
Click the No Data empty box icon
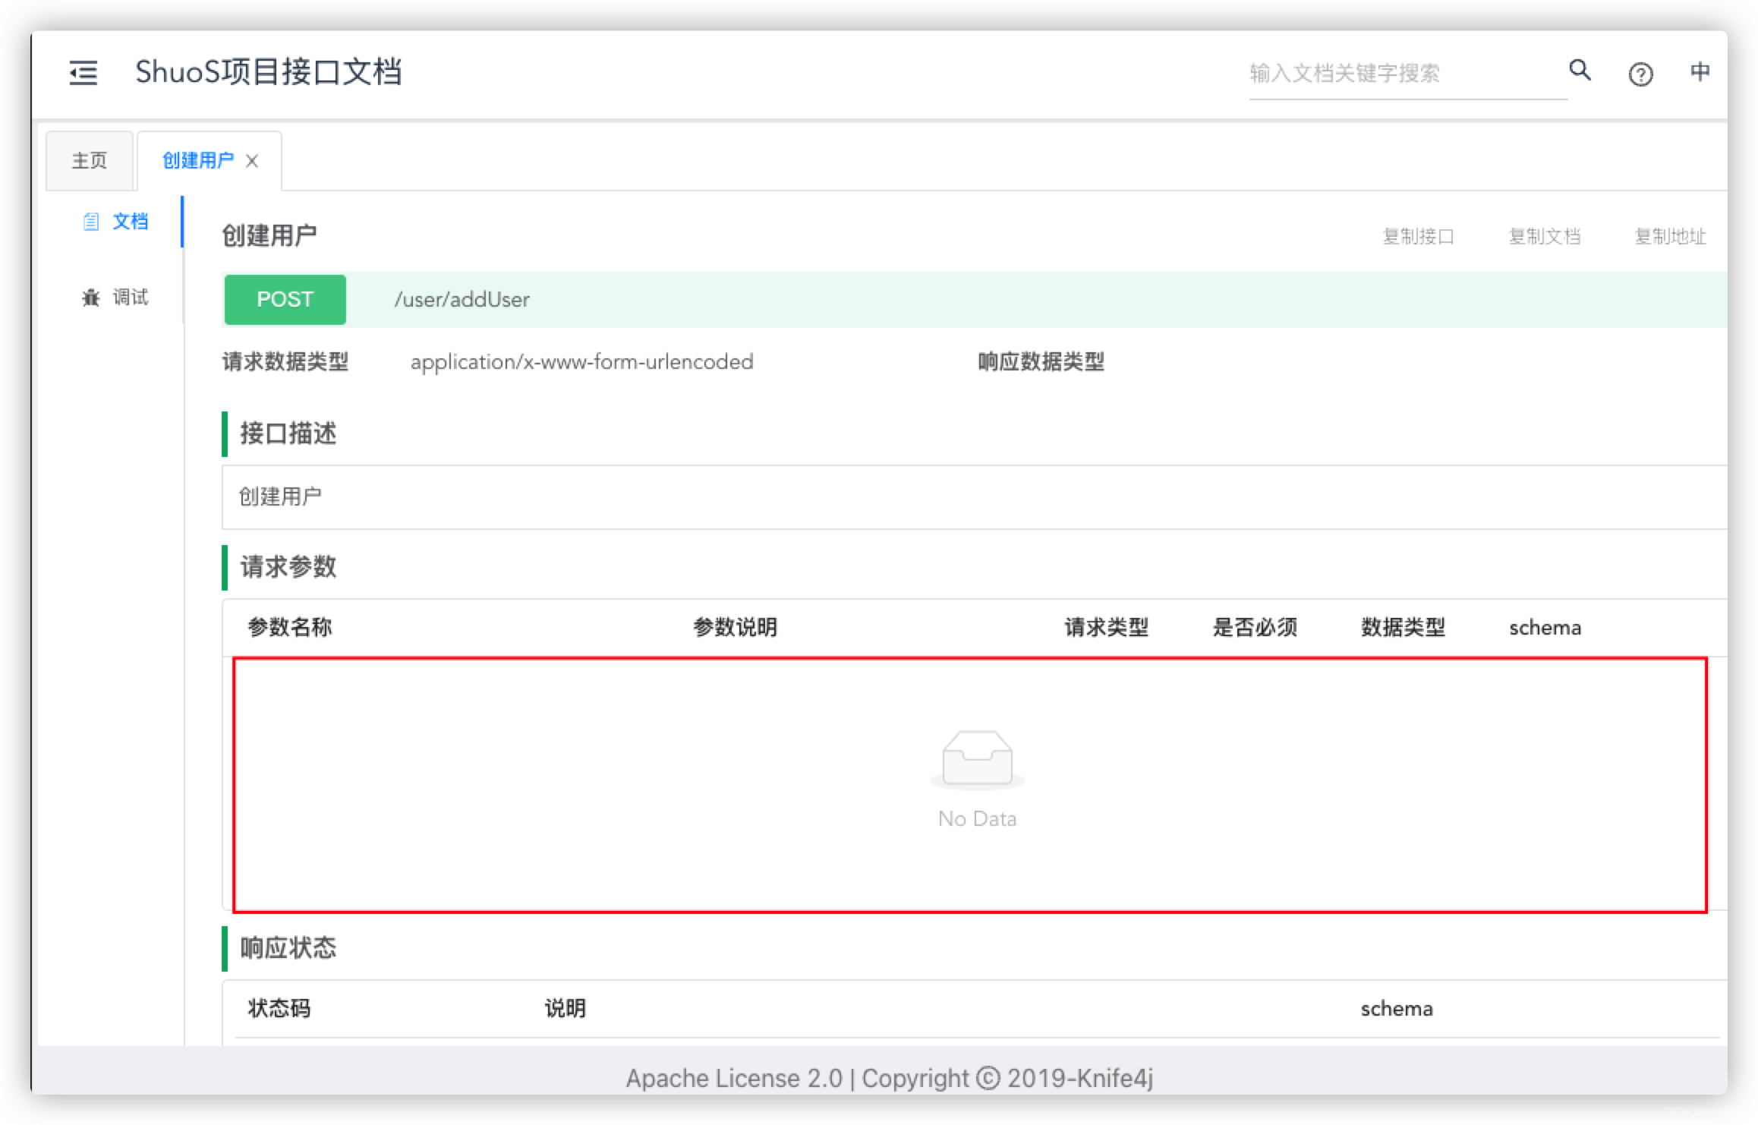(977, 758)
